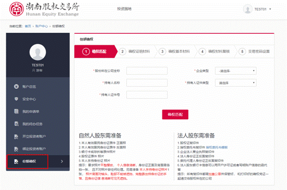Open the TEST01 user avatar in header

pyautogui.click(x=248, y=9)
